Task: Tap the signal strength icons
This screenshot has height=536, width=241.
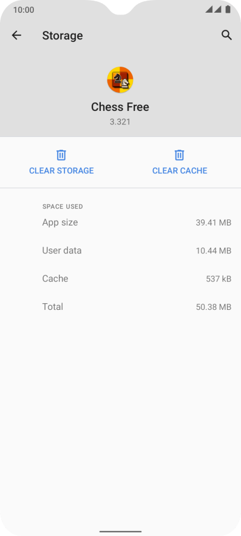Action: 213,10
